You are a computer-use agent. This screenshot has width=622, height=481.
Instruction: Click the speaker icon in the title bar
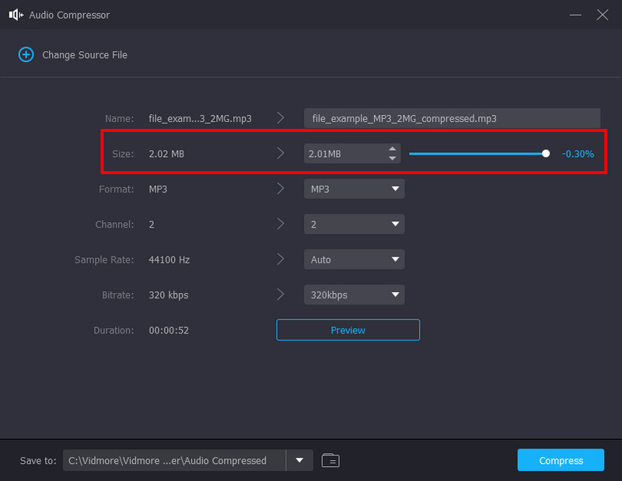pos(15,14)
